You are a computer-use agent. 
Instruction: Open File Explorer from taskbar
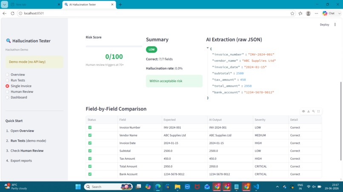tap(177, 187)
